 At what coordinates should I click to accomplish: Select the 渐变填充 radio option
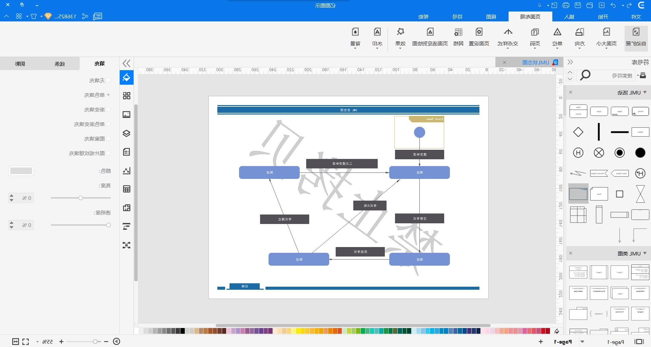click(108, 109)
